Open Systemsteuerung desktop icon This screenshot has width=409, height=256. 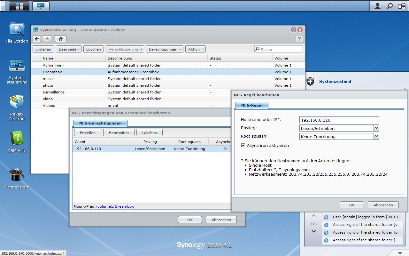tap(17, 66)
